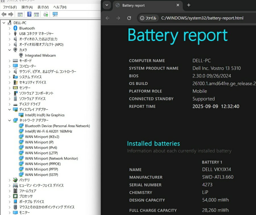This screenshot has height=215, width=256.
Task: Expand the バッテリ category
Action: [x=10, y=180]
